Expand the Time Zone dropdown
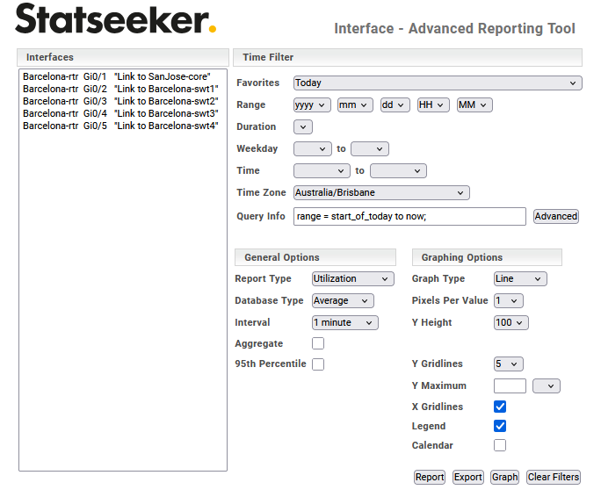The width and height of the screenshot is (601, 497). [x=381, y=193]
